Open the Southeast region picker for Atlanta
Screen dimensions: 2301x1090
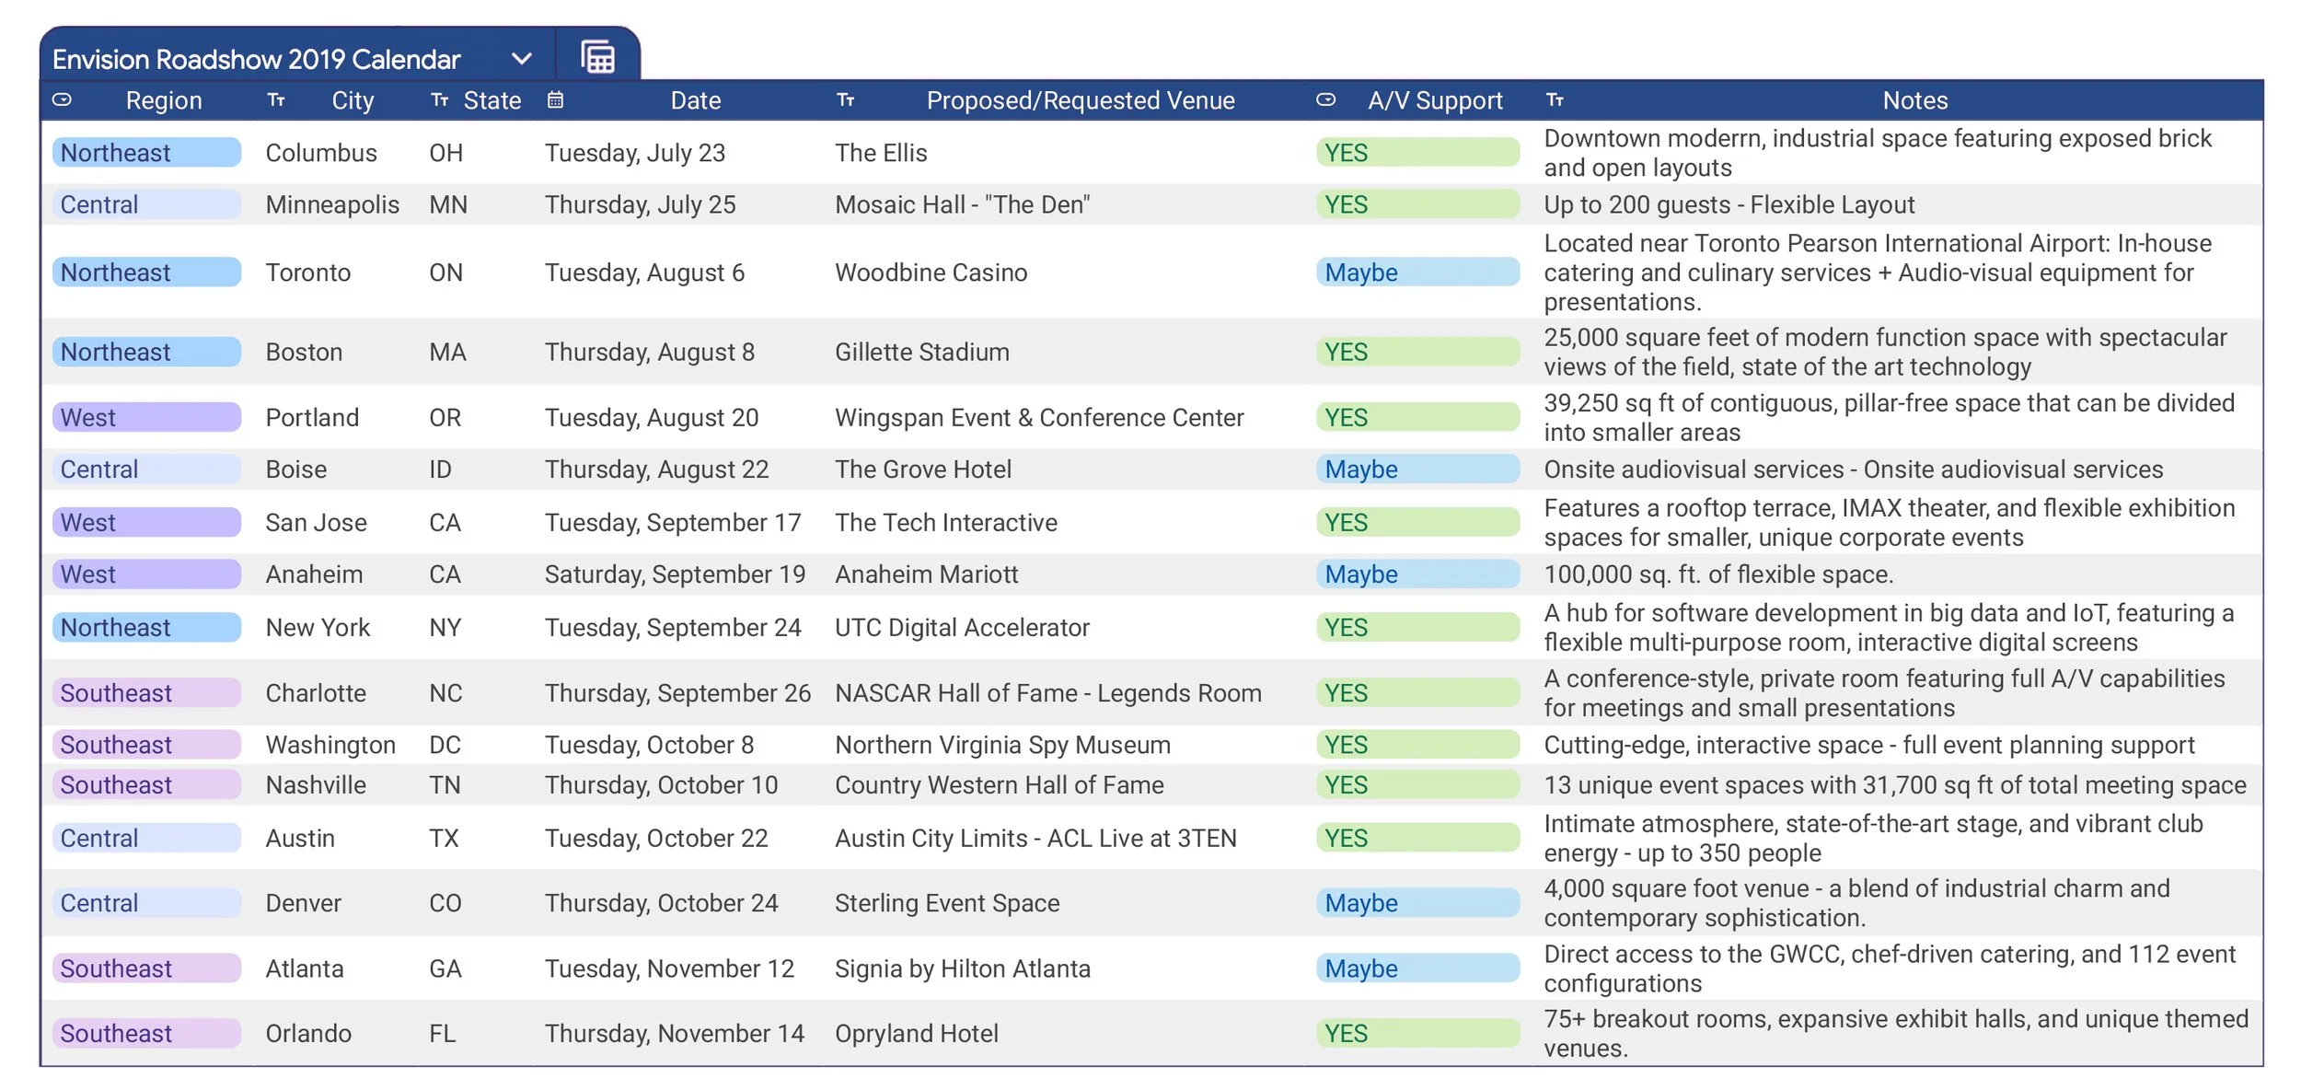145,968
